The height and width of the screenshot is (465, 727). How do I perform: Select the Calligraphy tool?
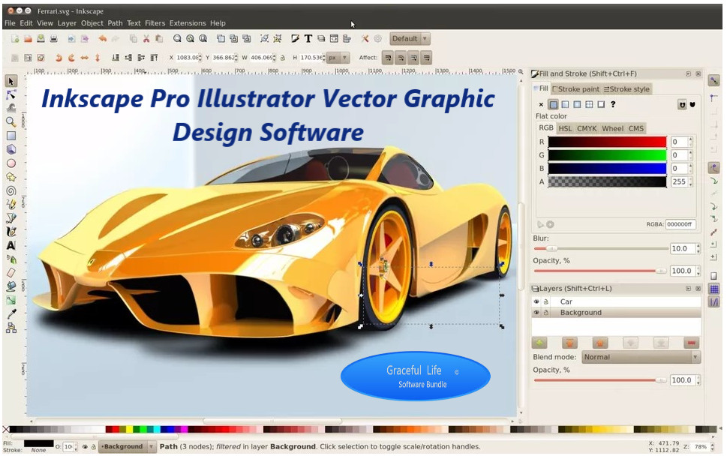[11, 231]
